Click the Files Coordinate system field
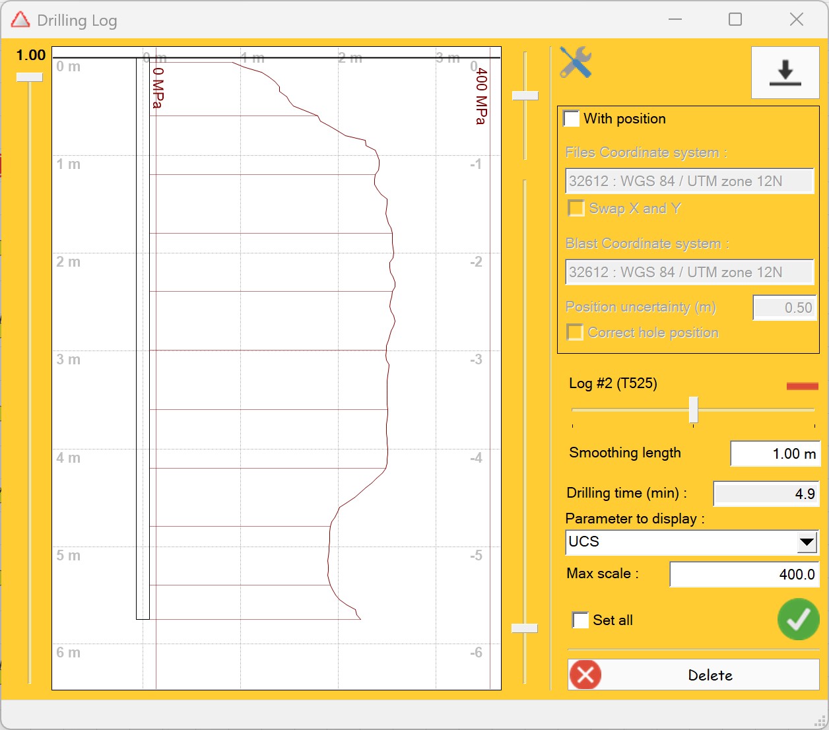 coord(689,181)
